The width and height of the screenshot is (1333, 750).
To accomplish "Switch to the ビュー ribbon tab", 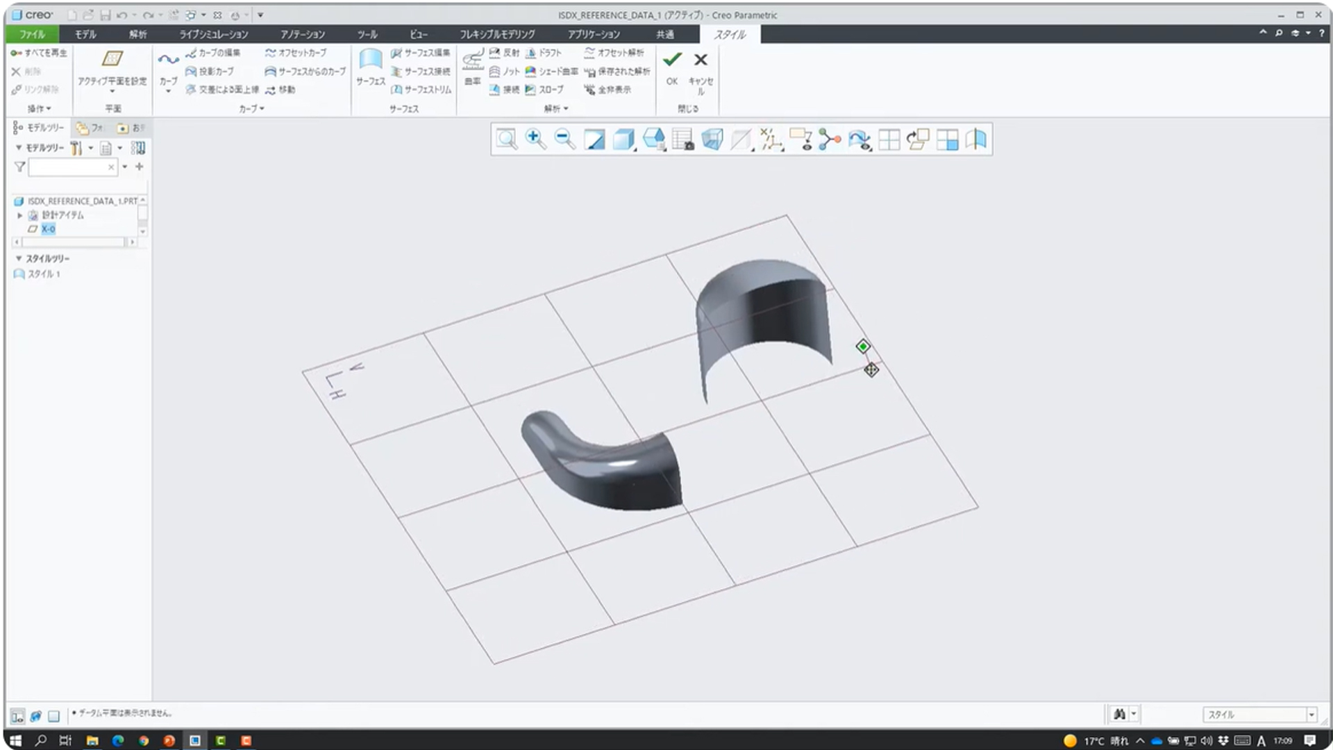I will (418, 34).
